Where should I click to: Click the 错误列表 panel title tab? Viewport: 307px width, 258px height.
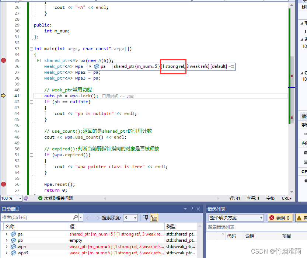pos(216,209)
